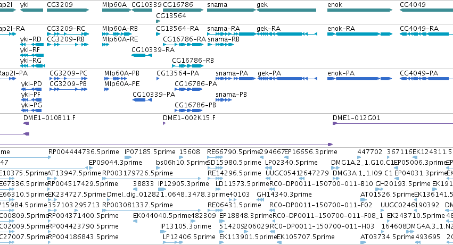Viewport: 453px width, 245px height.
Task: Click protein snama-PB
Action: point(231,95)
